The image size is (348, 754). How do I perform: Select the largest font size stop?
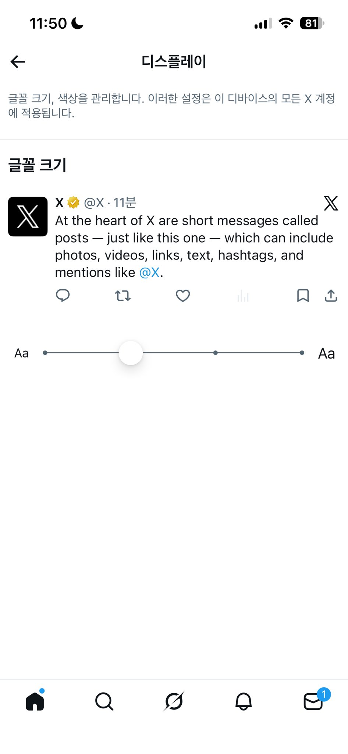pos(302,353)
